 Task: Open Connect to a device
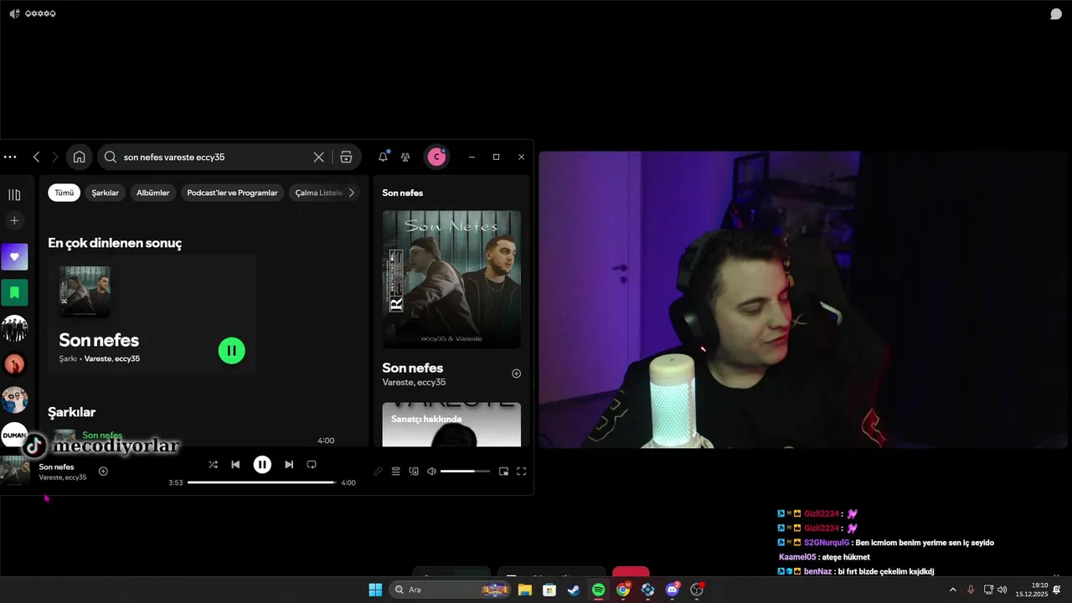pyautogui.click(x=414, y=472)
